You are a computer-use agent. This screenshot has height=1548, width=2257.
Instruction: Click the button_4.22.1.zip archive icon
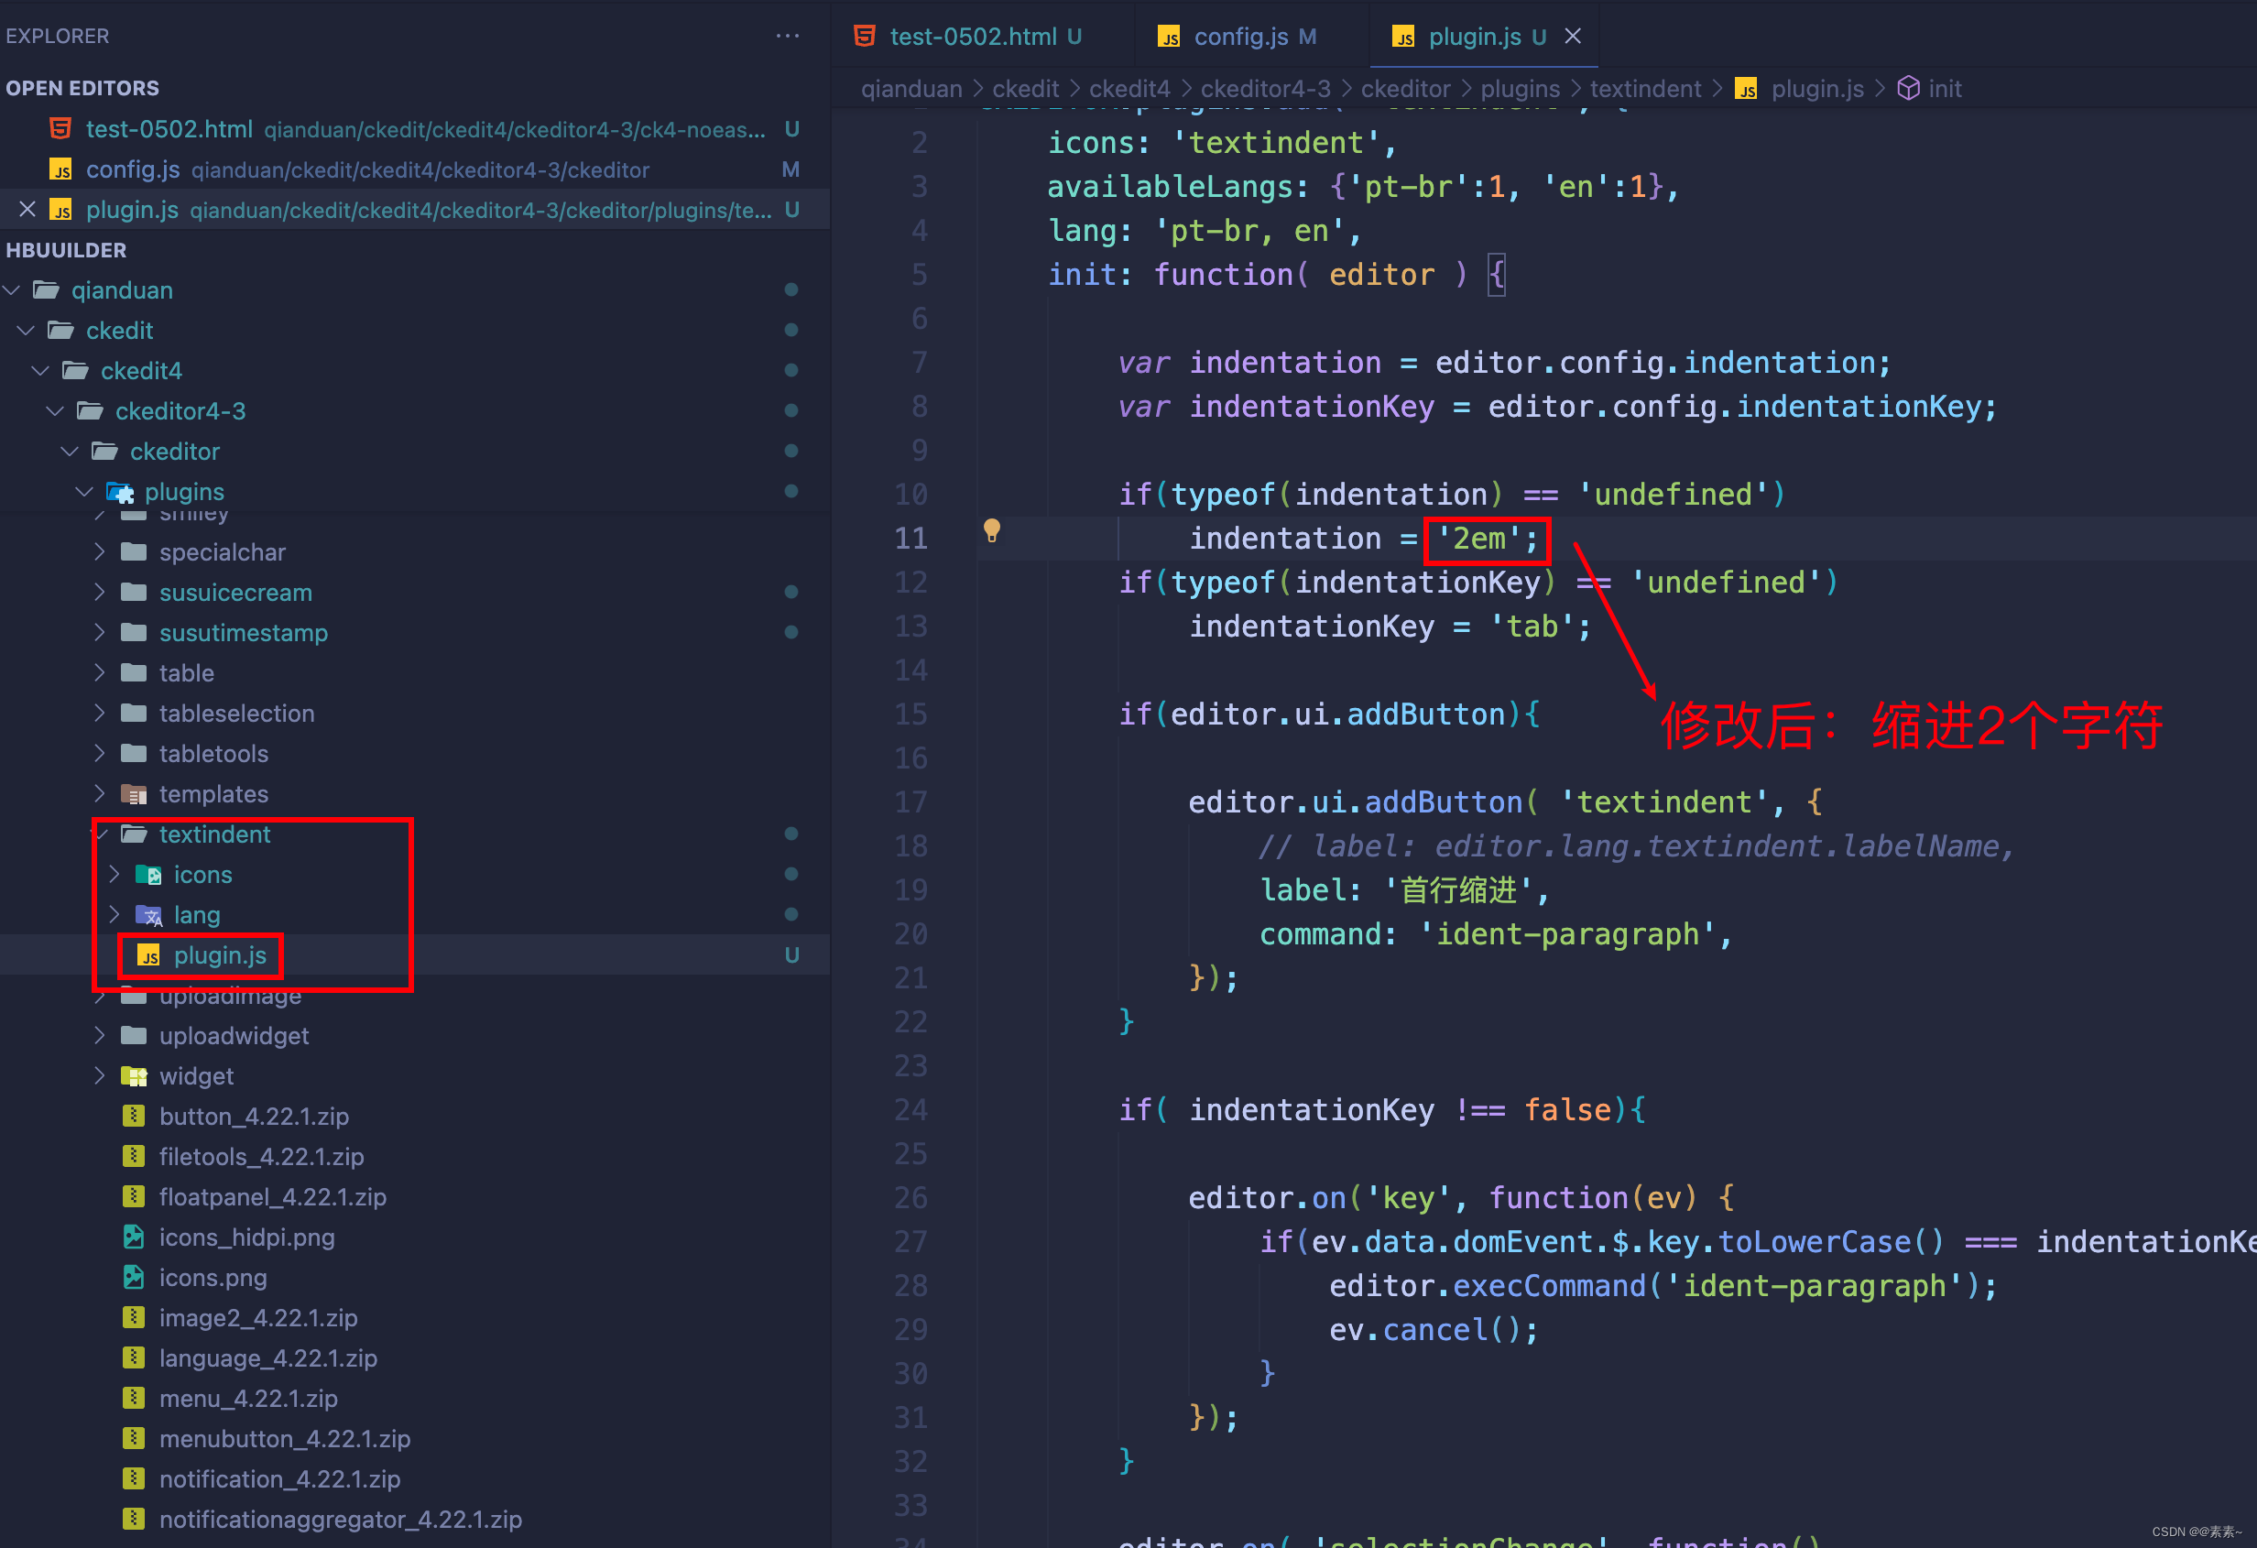click(x=133, y=1116)
